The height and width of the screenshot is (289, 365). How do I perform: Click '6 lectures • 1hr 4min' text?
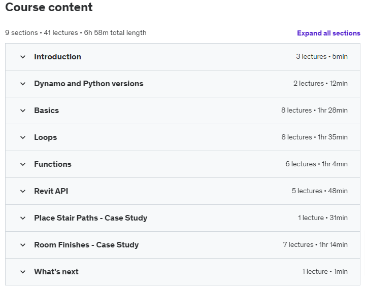point(316,164)
